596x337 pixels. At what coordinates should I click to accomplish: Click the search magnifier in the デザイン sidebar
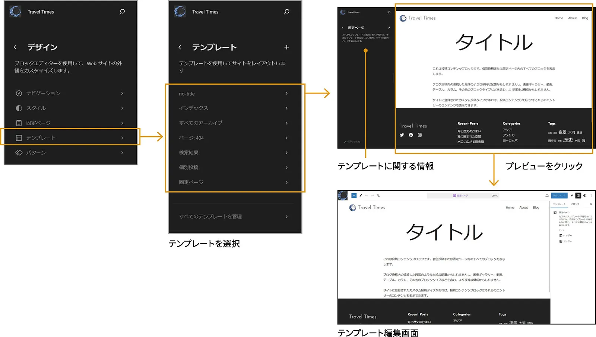[122, 12]
